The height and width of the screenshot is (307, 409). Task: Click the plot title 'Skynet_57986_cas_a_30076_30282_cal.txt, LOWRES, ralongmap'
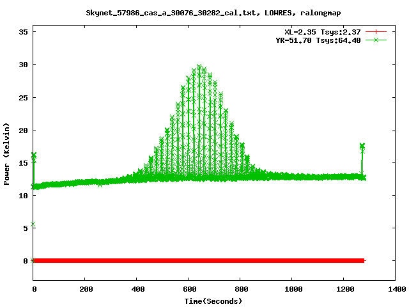coord(213,13)
